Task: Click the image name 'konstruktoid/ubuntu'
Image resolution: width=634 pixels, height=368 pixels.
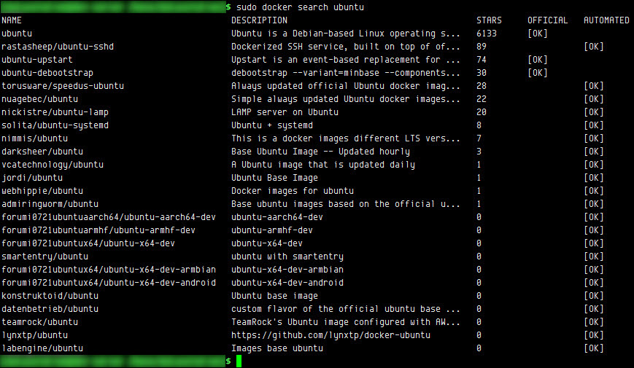Action: 50,296
